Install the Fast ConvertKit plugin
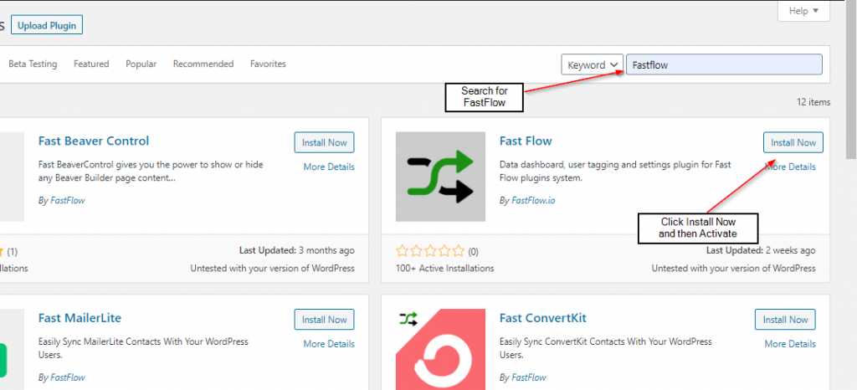The width and height of the screenshot is (857, 390). (x=785, y=320)
